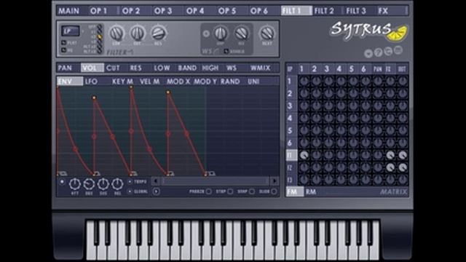Image resolution: width=466 pixels, height=262 pixels.
Task: Select F1 row in the matrix
Action: [291, 155]
